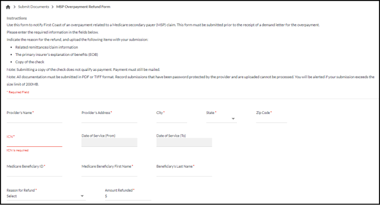Focus the Provider's Address input field

pyautogui.click(x=110, y=119)
